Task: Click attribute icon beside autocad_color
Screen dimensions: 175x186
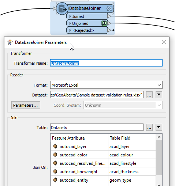Action: pyautogui.click(x=55, y=155)
